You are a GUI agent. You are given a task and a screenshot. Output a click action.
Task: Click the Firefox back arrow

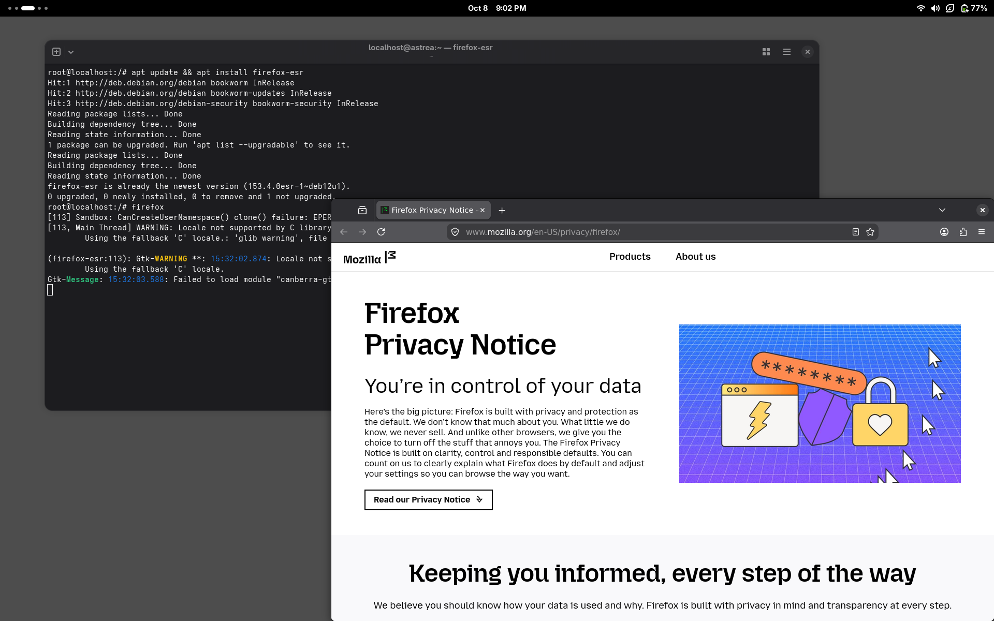(x=344, y=232)
